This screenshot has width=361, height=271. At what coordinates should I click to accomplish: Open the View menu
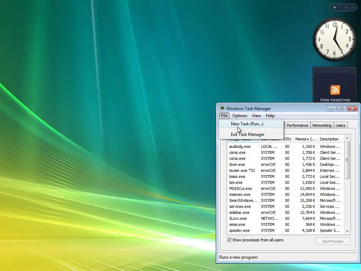click(256, 116)
